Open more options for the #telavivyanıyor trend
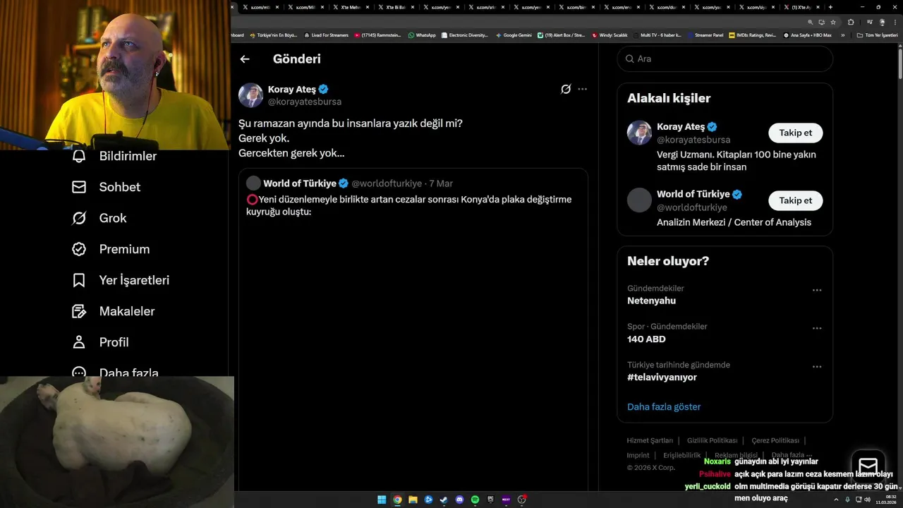 point(817,366)
